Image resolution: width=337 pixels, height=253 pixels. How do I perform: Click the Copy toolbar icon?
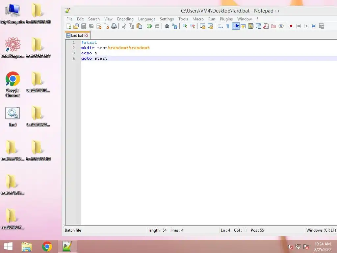click(x=132, y=26)
